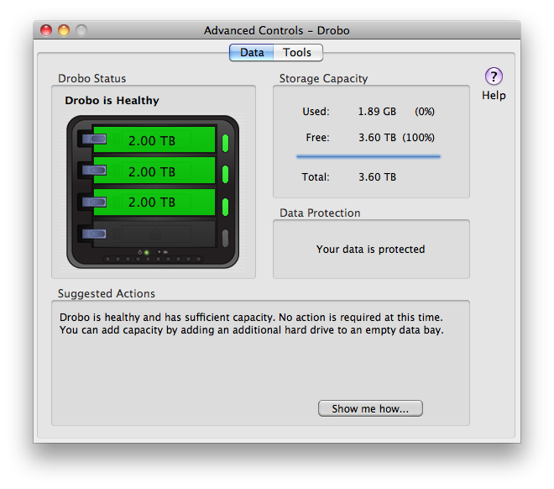Click the Used percentage '(0%)'
Viewport: 554px width, 489px height.
[425, 112]
